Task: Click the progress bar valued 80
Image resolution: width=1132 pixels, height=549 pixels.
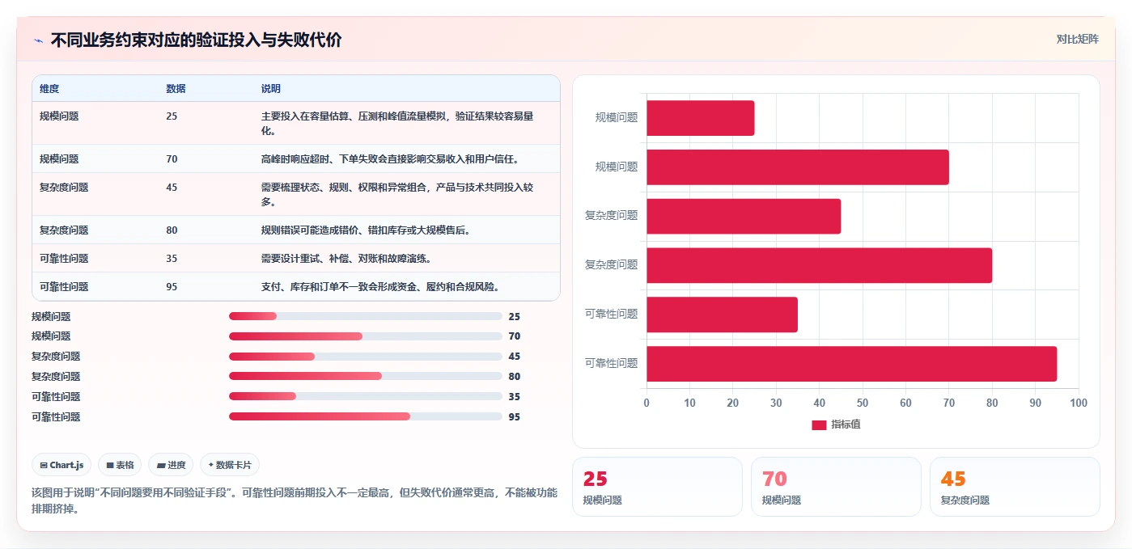Action: pos(366,376)
